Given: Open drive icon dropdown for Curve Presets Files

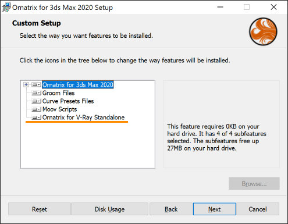Looking at the screenshot, I should [x=36, y=101].
